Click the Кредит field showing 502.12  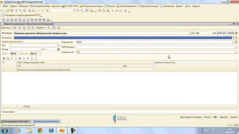pos(36,54)
